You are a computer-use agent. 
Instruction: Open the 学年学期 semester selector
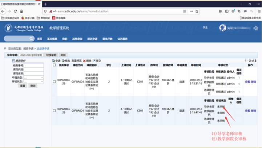click(x=31, y=55)
